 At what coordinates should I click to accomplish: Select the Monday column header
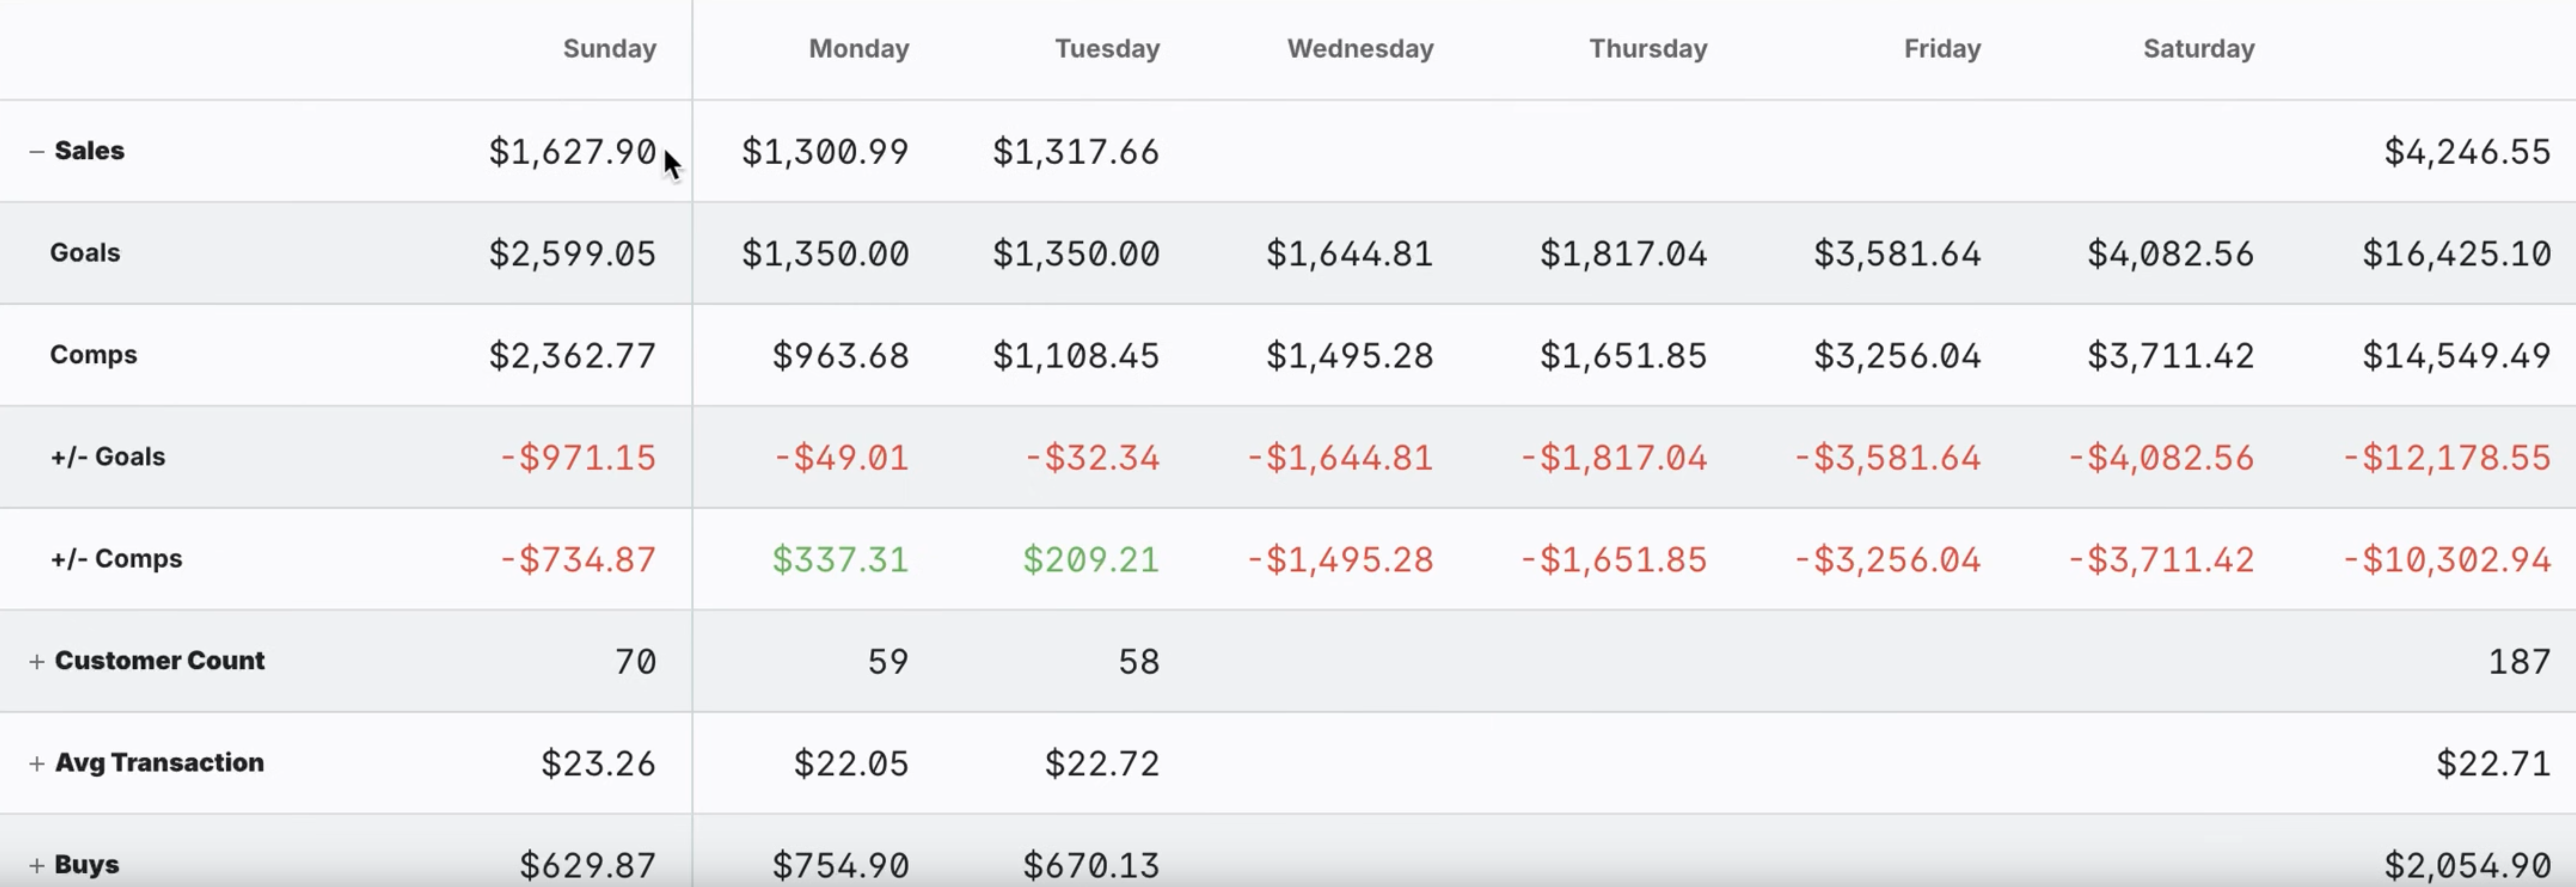859,49
